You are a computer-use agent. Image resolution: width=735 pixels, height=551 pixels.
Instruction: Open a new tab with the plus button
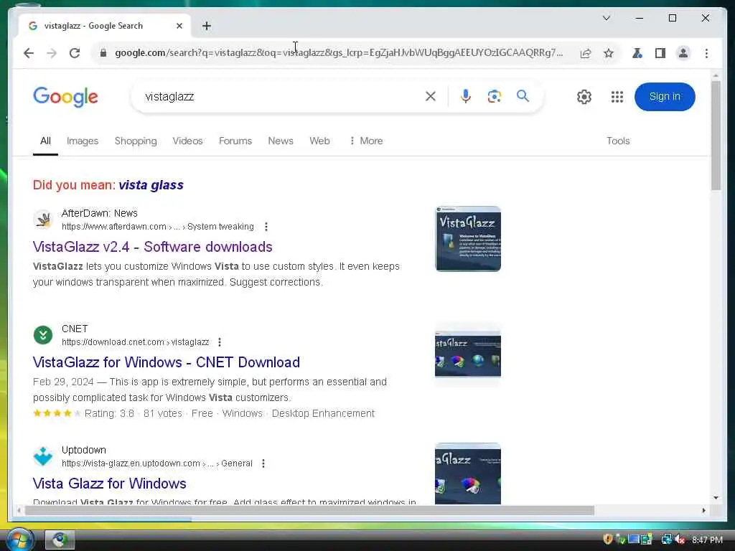click(x=207, y=27)
